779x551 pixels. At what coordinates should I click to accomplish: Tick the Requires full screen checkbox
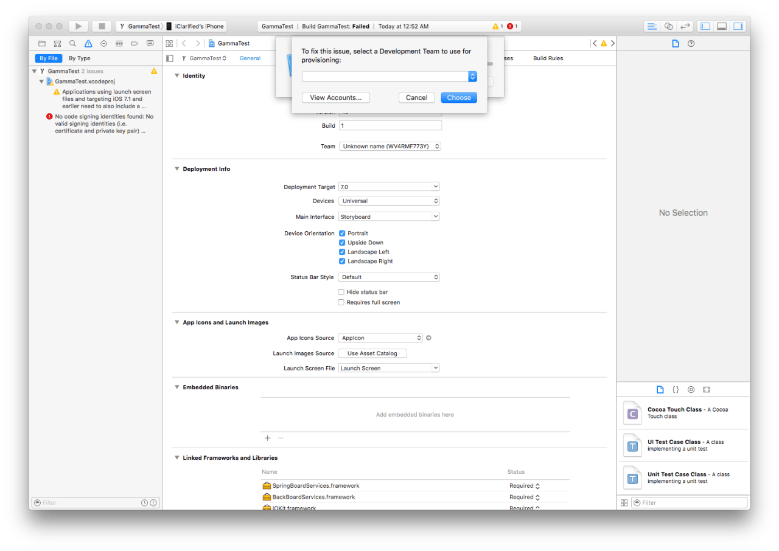[341, 302]
